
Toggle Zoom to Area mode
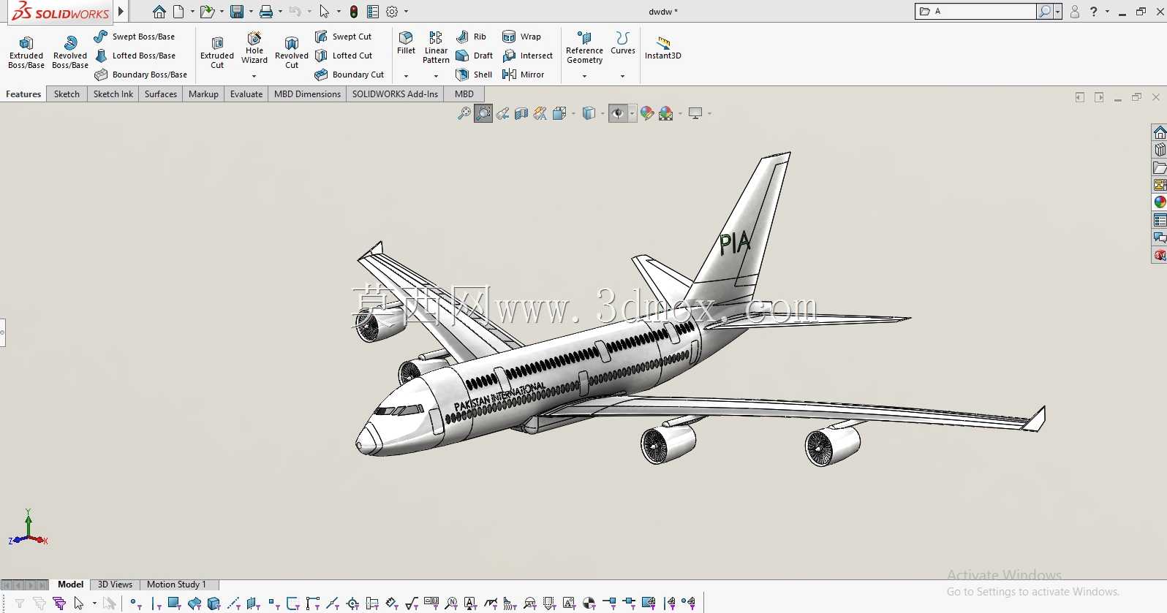tap(483, 113)
